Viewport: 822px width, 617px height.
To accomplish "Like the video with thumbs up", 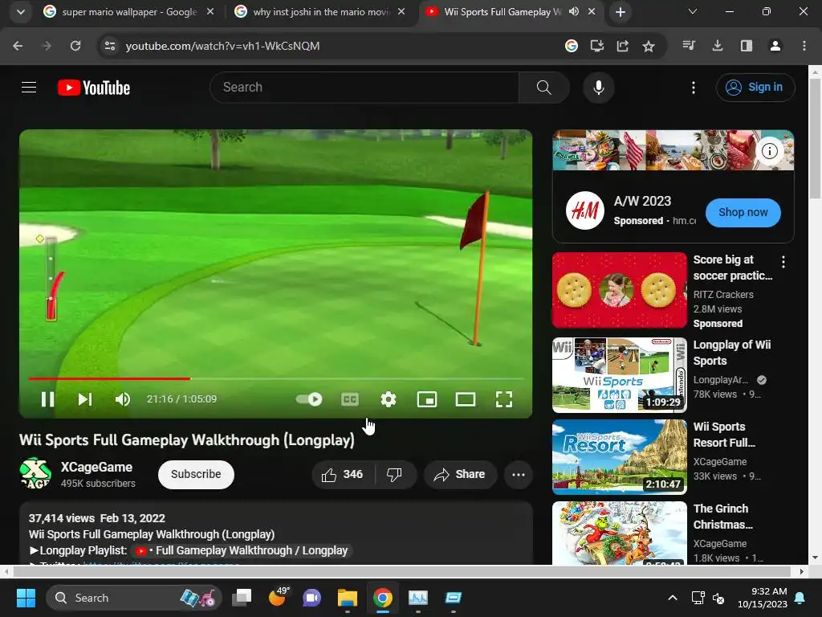I will click(342, 474).
